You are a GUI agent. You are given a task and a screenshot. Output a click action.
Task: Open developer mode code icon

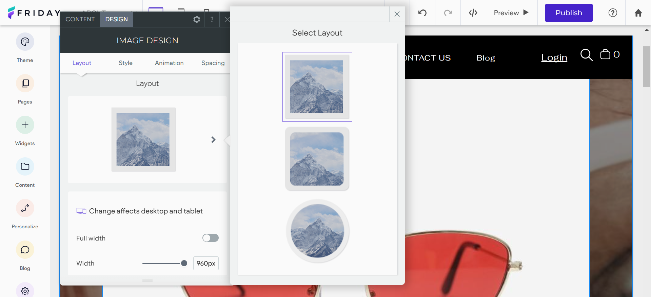tap(473, 13)
